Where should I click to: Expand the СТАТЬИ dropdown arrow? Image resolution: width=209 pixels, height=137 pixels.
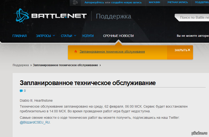75,36
